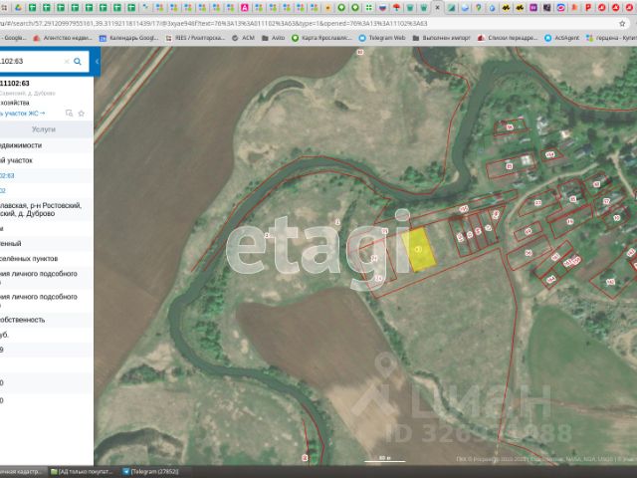Open the Telegram Web bookmark
The image size is (637, 478).
[382, 38]
